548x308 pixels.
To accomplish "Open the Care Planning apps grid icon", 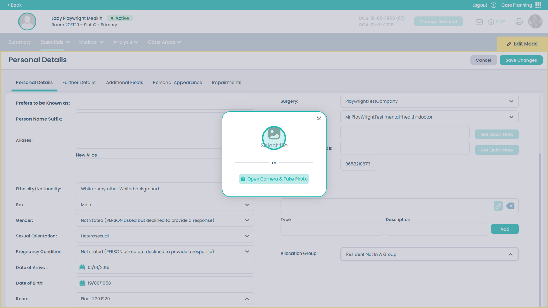I will (x=538, y=5).
